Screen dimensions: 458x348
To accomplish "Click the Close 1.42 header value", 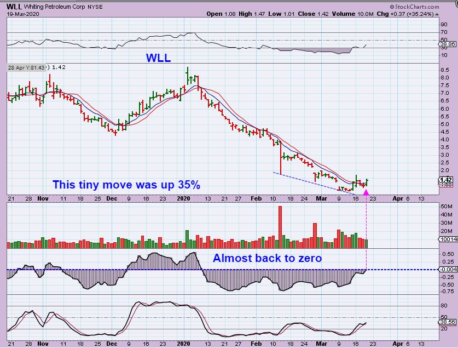I will point(313,14).
